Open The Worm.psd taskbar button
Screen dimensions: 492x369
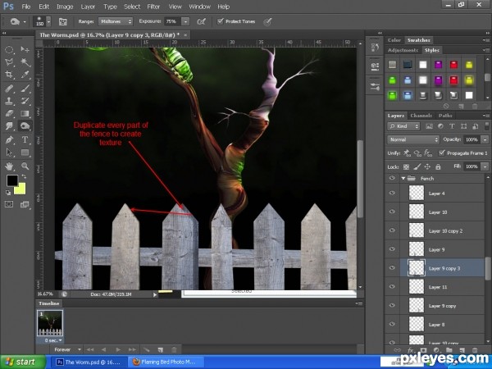89,362
